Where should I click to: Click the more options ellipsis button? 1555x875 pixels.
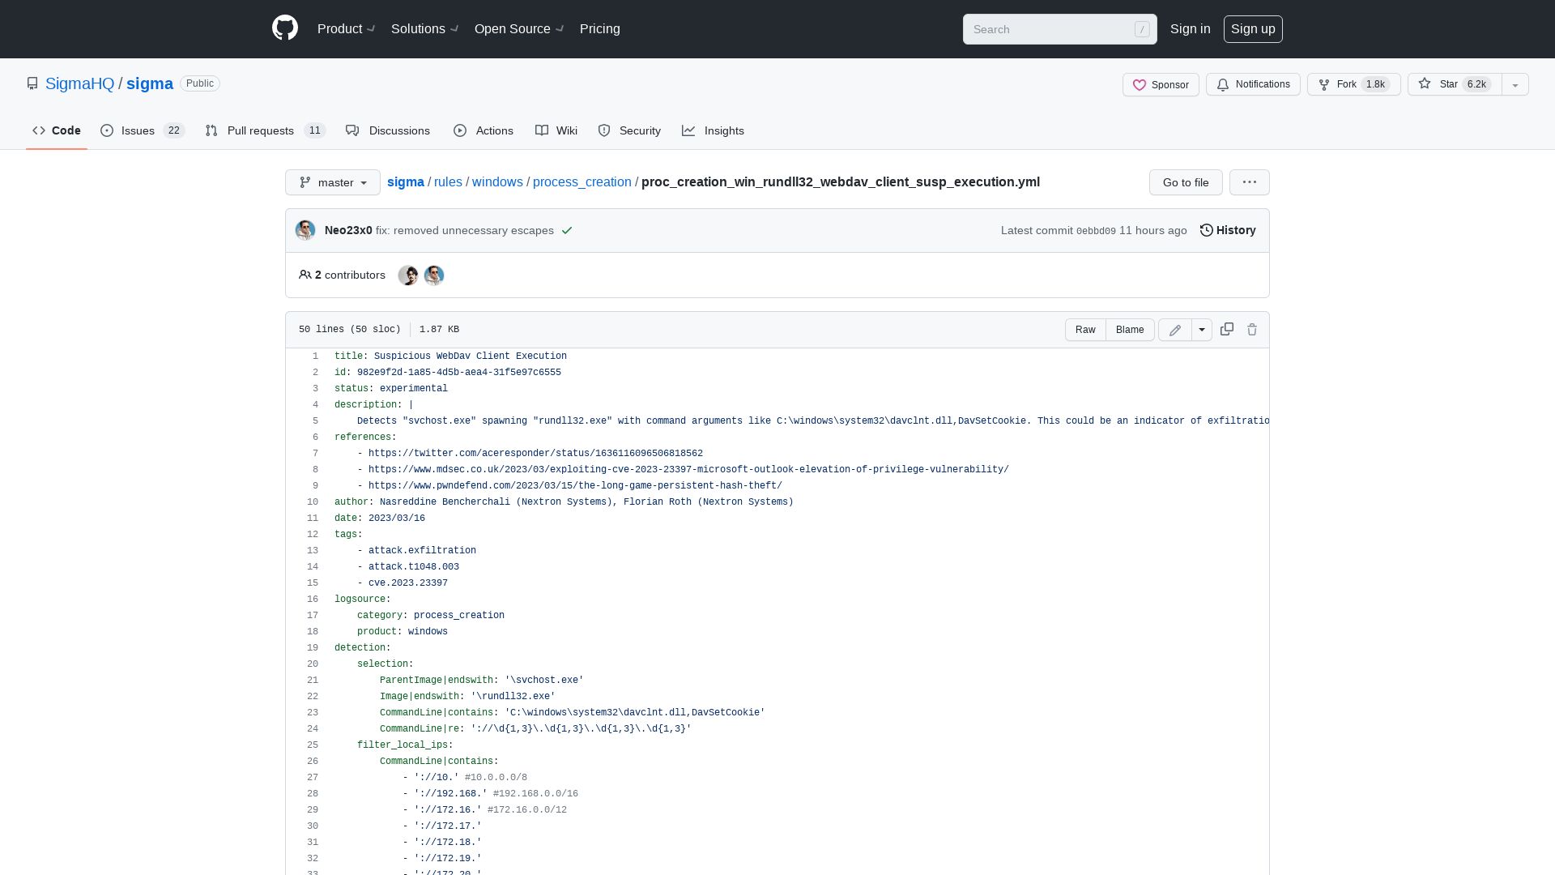(x=1250, y=181)
